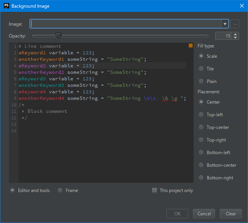The image size is (248, 223).
Task: Expand the Image path dropdown arrow
Action: [x=225, y=24]
